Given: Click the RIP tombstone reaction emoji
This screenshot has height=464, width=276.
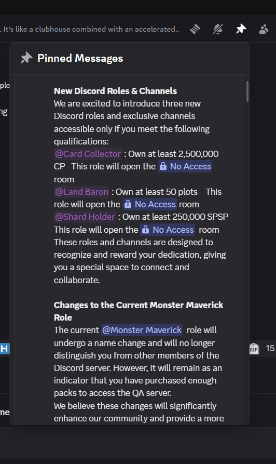Looking at the screenshot, I should point(254,348).
